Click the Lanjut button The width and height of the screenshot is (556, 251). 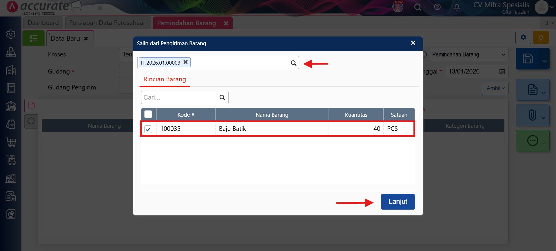pyautogui.click(x=398, y=201)
